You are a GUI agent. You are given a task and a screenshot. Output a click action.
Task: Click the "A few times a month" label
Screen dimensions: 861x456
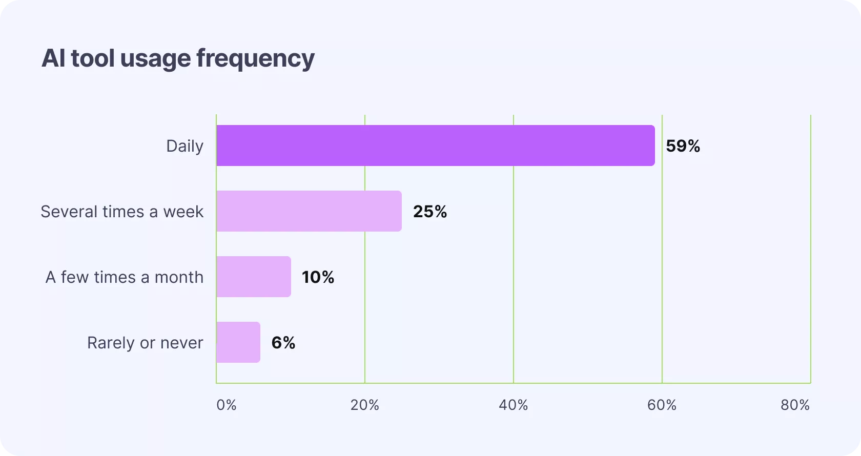tap(125, 277)
